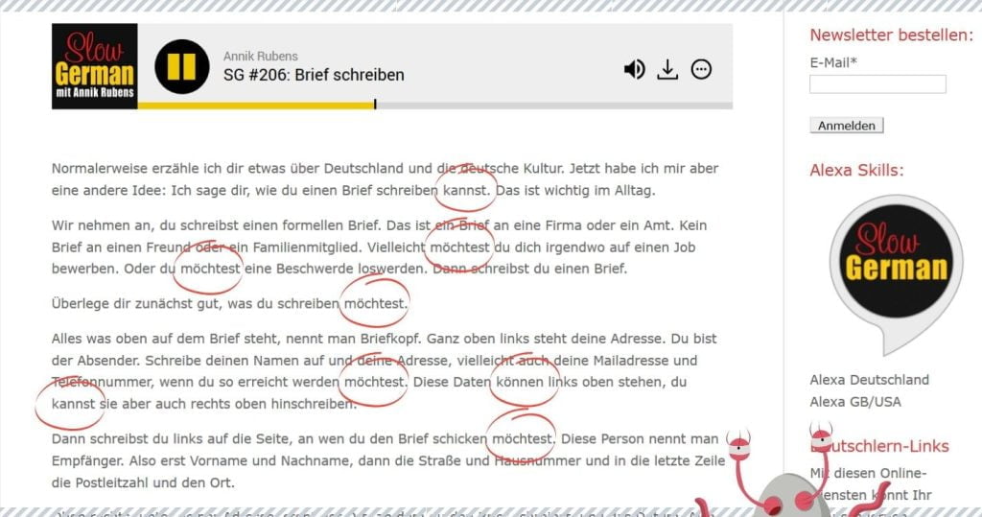982x517 pixels.
Task: Click the word Briefkopf in the text
Action: coord(390,339)
